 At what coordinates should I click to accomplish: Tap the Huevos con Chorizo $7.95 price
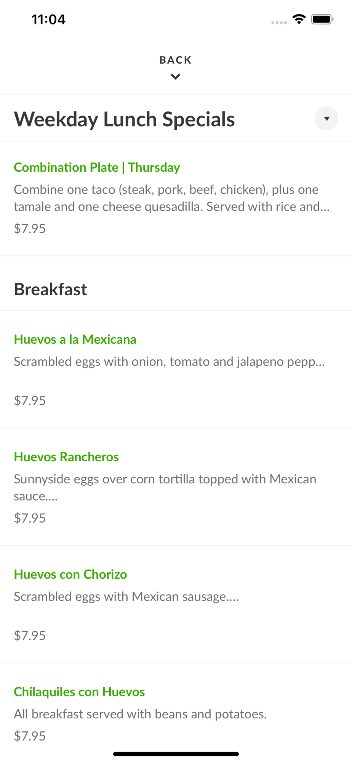tap(30, 636)
